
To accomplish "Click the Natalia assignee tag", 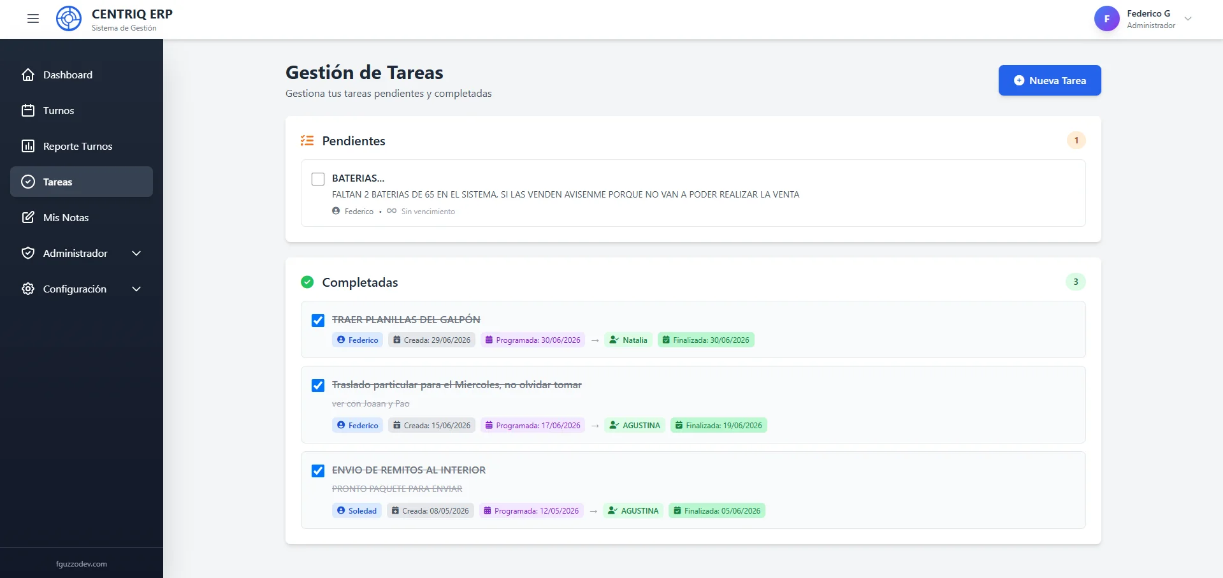I will point(628,340).
